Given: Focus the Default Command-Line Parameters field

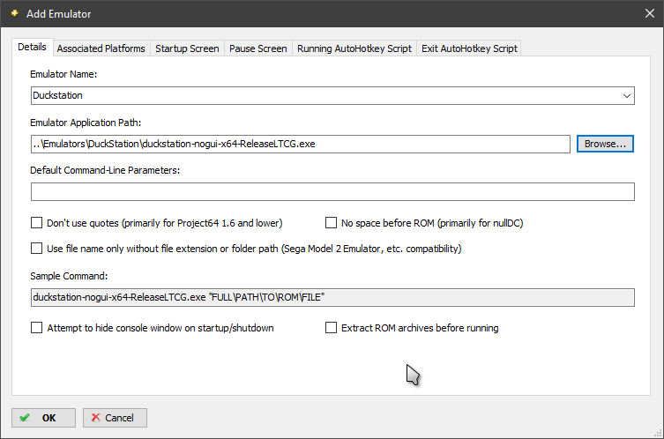Looking at the screenshot, I should tap(332, 192).
